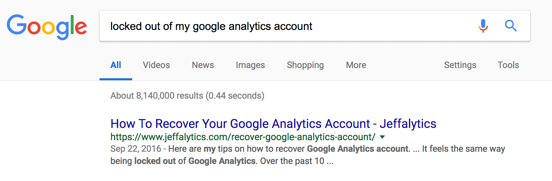552x181 pixels.
Task: Click snippet text 'It feels the same way'
Action: pyautogui.click(x=463, y=149)
